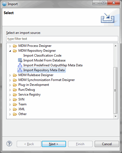
Task: Expand the MDM Rulebase Designer node
Action: pyautogui.click(x=10, y=75)
